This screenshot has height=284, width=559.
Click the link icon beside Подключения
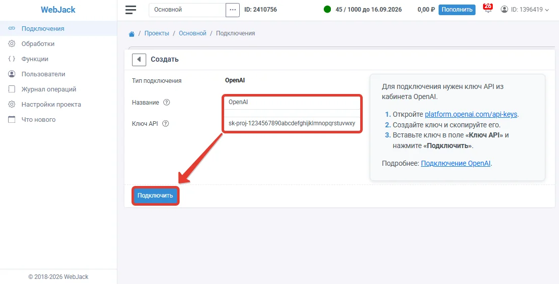[12, 28]
